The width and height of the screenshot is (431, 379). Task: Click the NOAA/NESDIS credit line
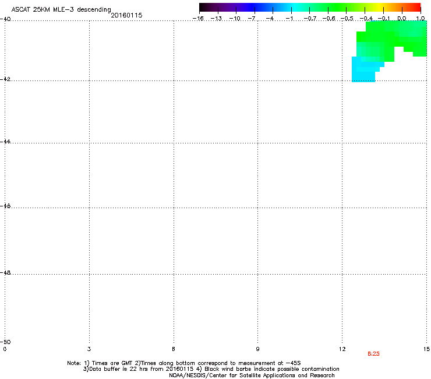tap(252, 376)
